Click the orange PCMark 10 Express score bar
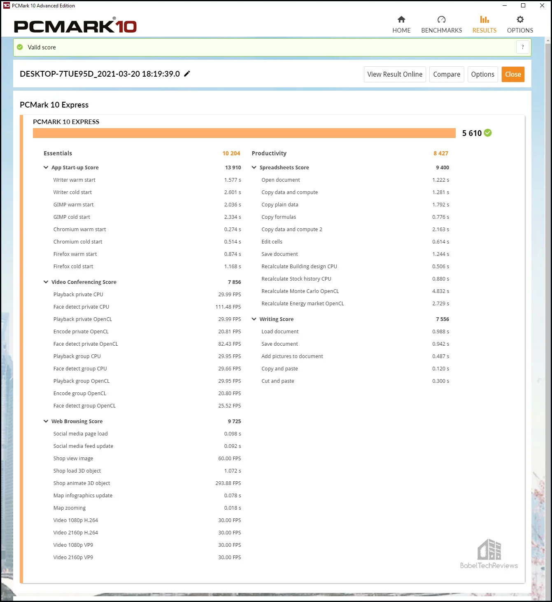The width and height of the screenshot is (552, 602). pyautogui.click(x=244, y=133)
